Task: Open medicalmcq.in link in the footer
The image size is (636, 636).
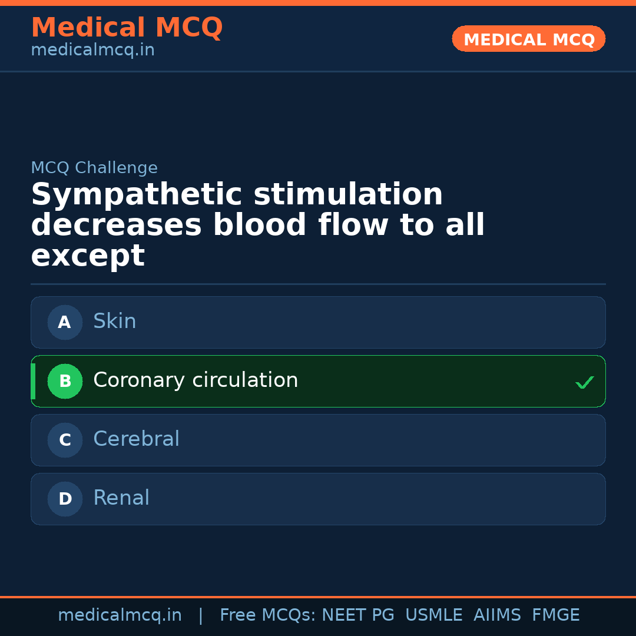Action: 120,615
